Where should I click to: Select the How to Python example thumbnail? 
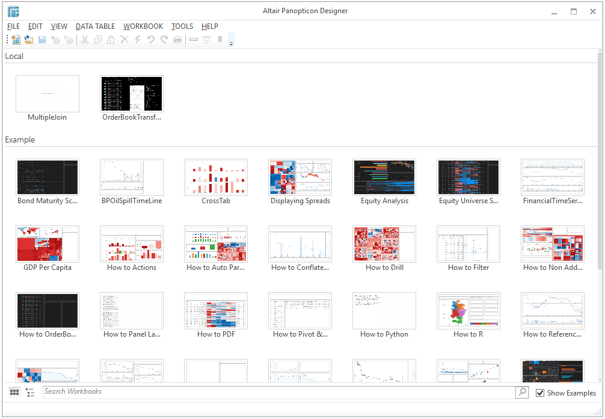[384, 311]
